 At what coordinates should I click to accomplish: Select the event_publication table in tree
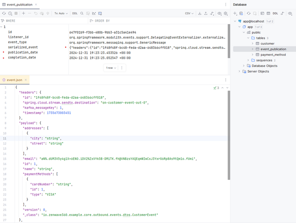(x=273, y=49)
